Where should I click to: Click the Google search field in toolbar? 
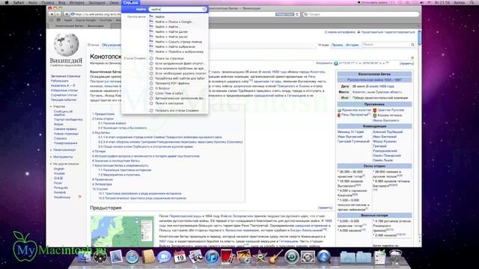pyautogui.click(x=361, y=14)
